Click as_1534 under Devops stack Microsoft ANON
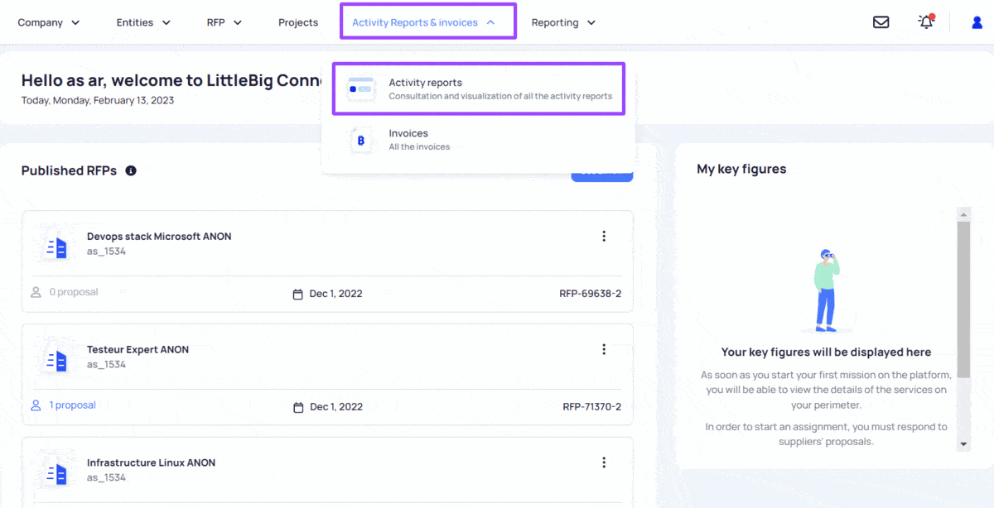994x508 pixels. [x=106, y=252]
